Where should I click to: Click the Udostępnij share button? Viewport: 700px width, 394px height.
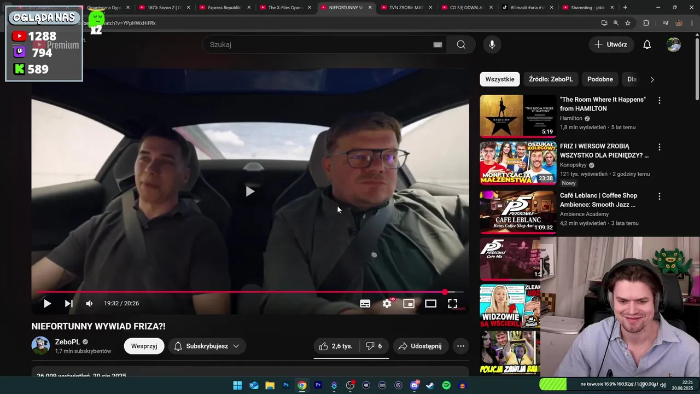420,346
